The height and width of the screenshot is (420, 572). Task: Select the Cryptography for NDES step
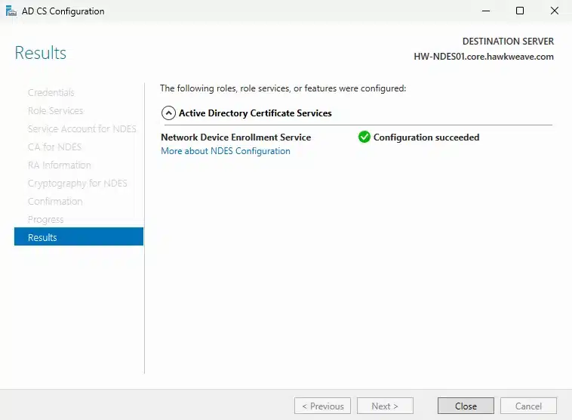pyautogui.click(x=78, y=184)
